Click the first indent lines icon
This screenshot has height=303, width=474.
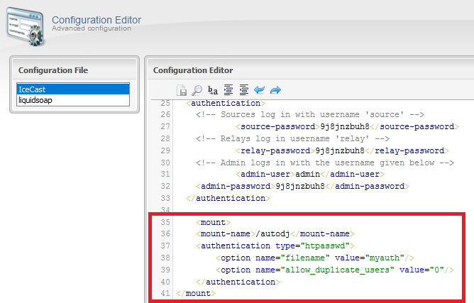[228, 90]
